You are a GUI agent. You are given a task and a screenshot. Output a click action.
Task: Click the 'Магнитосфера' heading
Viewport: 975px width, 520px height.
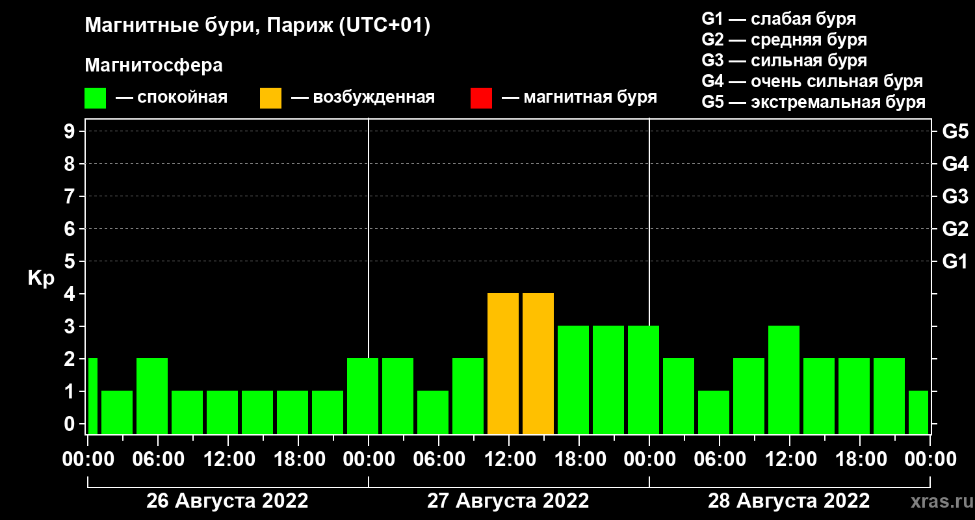click(x=153, y=66)
